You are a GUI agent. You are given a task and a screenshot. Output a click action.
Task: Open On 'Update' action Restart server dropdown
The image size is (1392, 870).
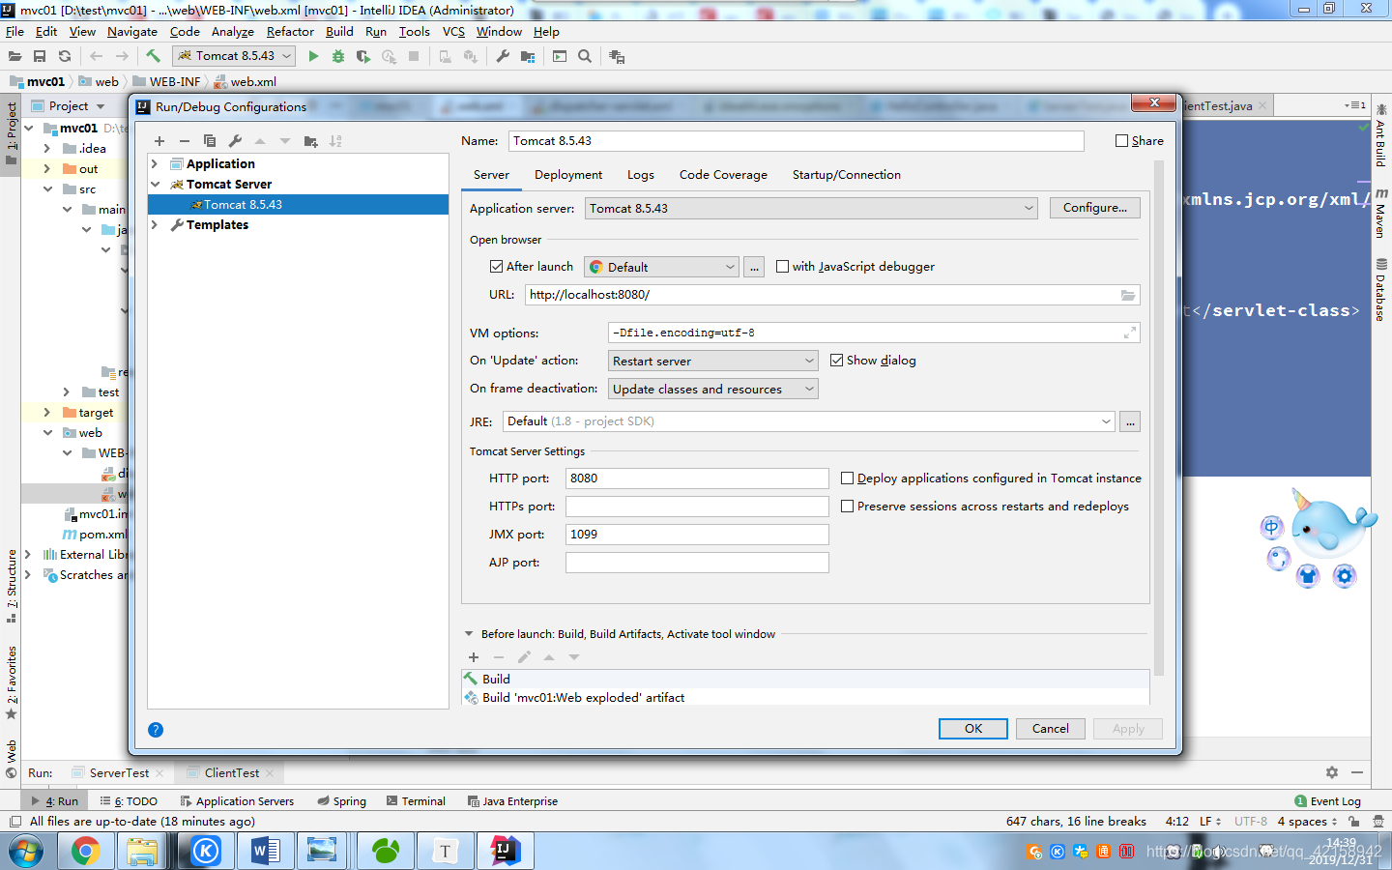coord(713,361)
